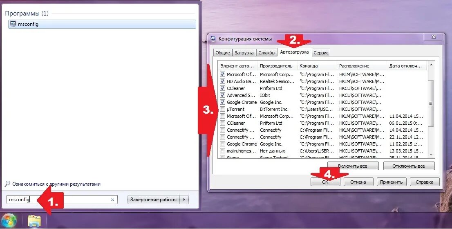Open the Службы tab
452x229 pixels.
266,53
